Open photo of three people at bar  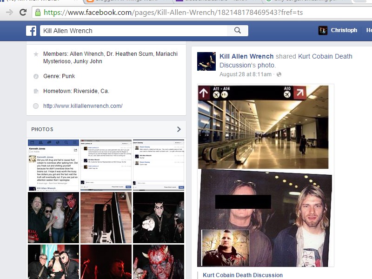53,262
